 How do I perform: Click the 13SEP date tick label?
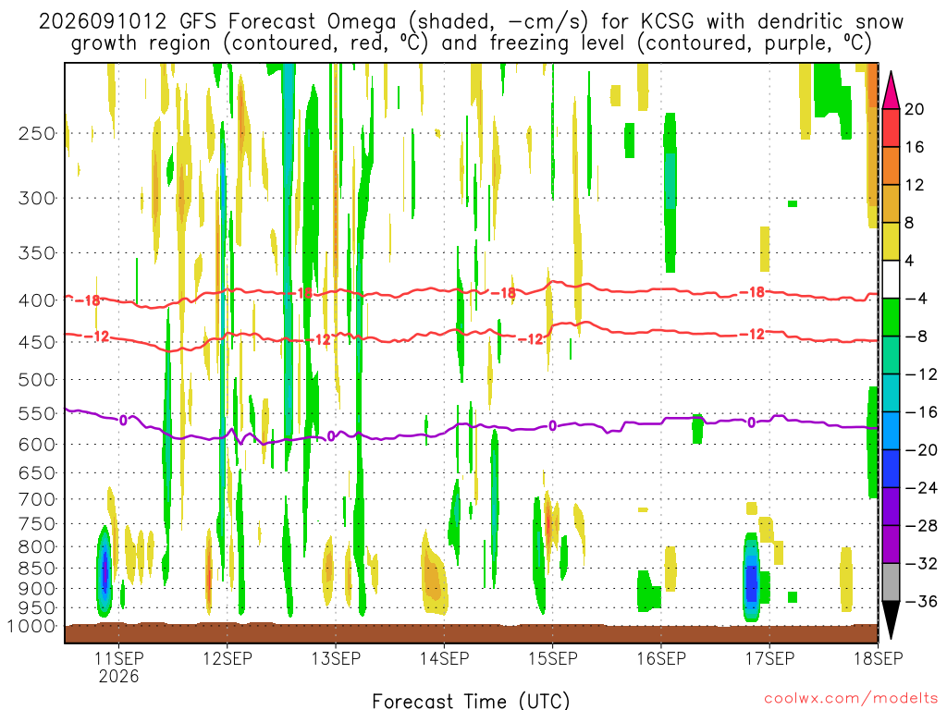click(335, 658)
